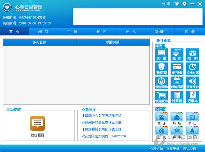Open the 倒计时 countdown tab
Viewport: 205px width, 152px height.
(160, 32)
